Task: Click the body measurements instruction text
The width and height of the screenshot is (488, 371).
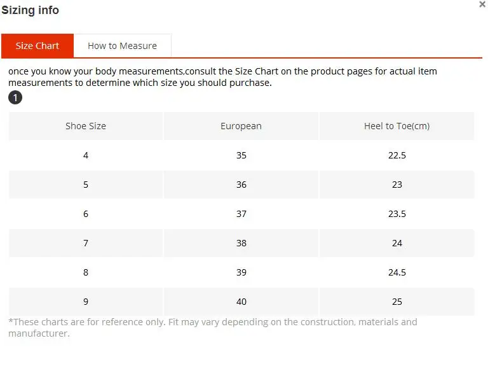Action: pos(222,77)
